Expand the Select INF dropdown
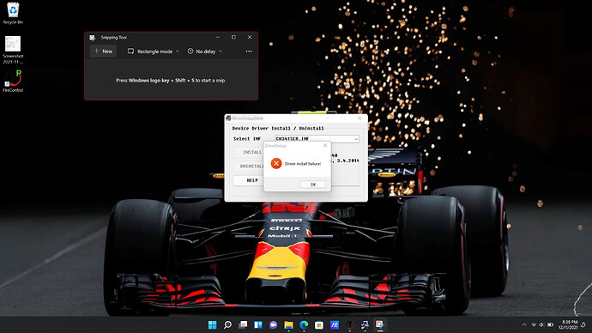The height and width of the screenshot is (333, 592). [x=356, y=139]
